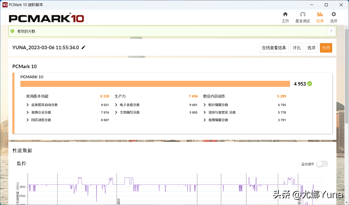Image resolution: width=349 pixels, height=205 pixels.
Task: Click the PCMARK10 logo
Action: (46, 18)
